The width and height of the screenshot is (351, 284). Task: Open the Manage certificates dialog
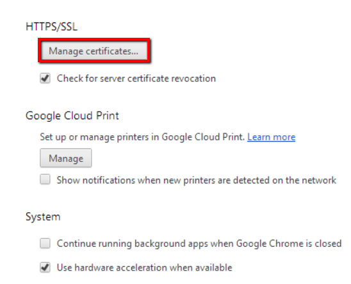[94, 51]
